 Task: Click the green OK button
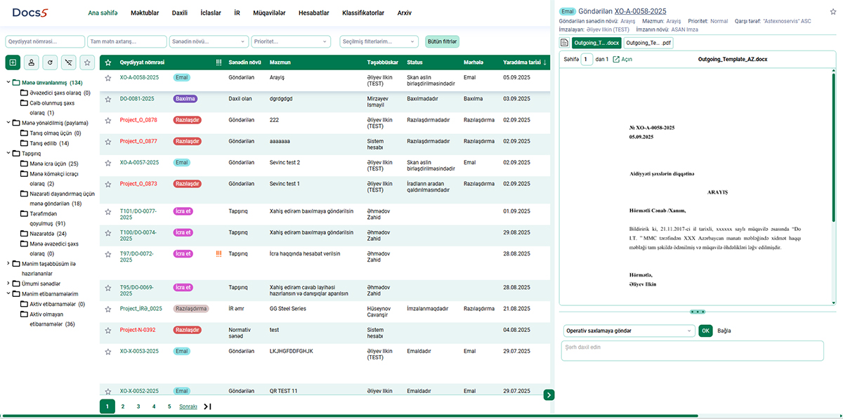click(x=705, y=331)
